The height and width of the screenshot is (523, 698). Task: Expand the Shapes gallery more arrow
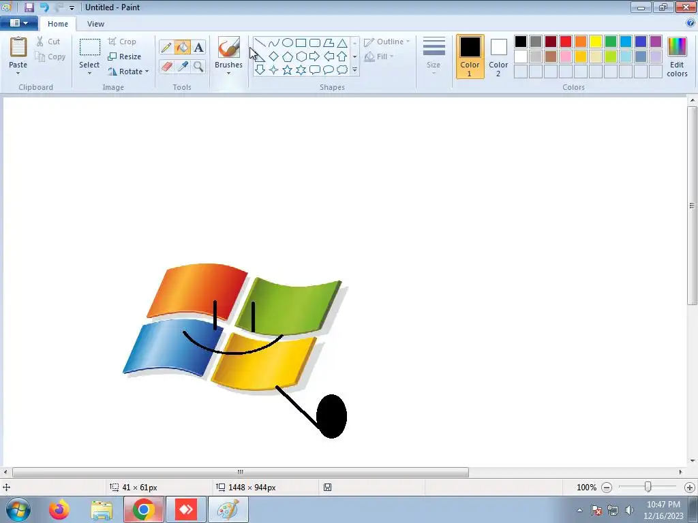pyautogui.click(x=354, y=70)
